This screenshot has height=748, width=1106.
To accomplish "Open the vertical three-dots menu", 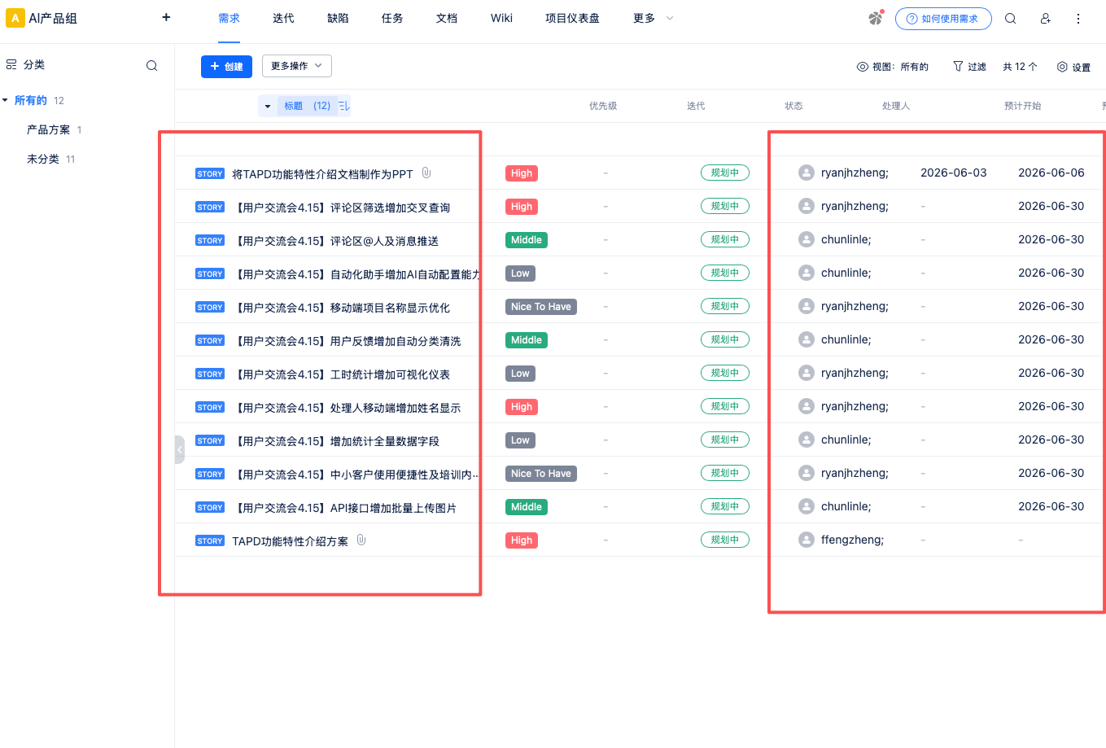I will pos(1078,18).
